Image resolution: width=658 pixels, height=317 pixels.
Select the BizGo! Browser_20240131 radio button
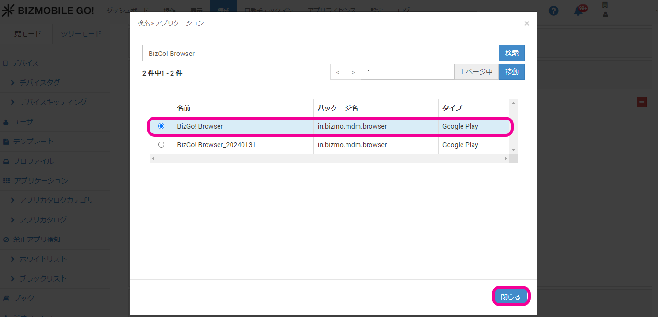click(161, 145)
